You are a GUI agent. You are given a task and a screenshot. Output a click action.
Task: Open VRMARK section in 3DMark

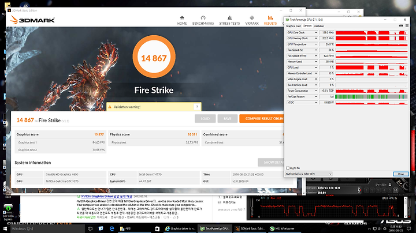(x=252, y=20)
